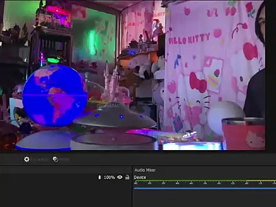Toggle source visibility with the eye icon
The width and height of the screenshot is (276, 207).
pyautogui.click(x=120, y=177)
